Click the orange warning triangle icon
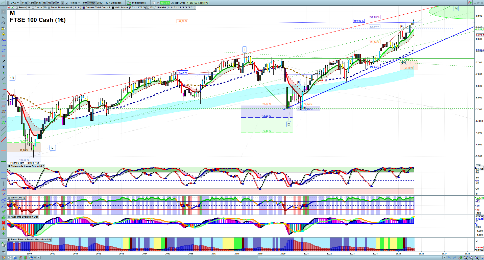 [x=4, y=228]
